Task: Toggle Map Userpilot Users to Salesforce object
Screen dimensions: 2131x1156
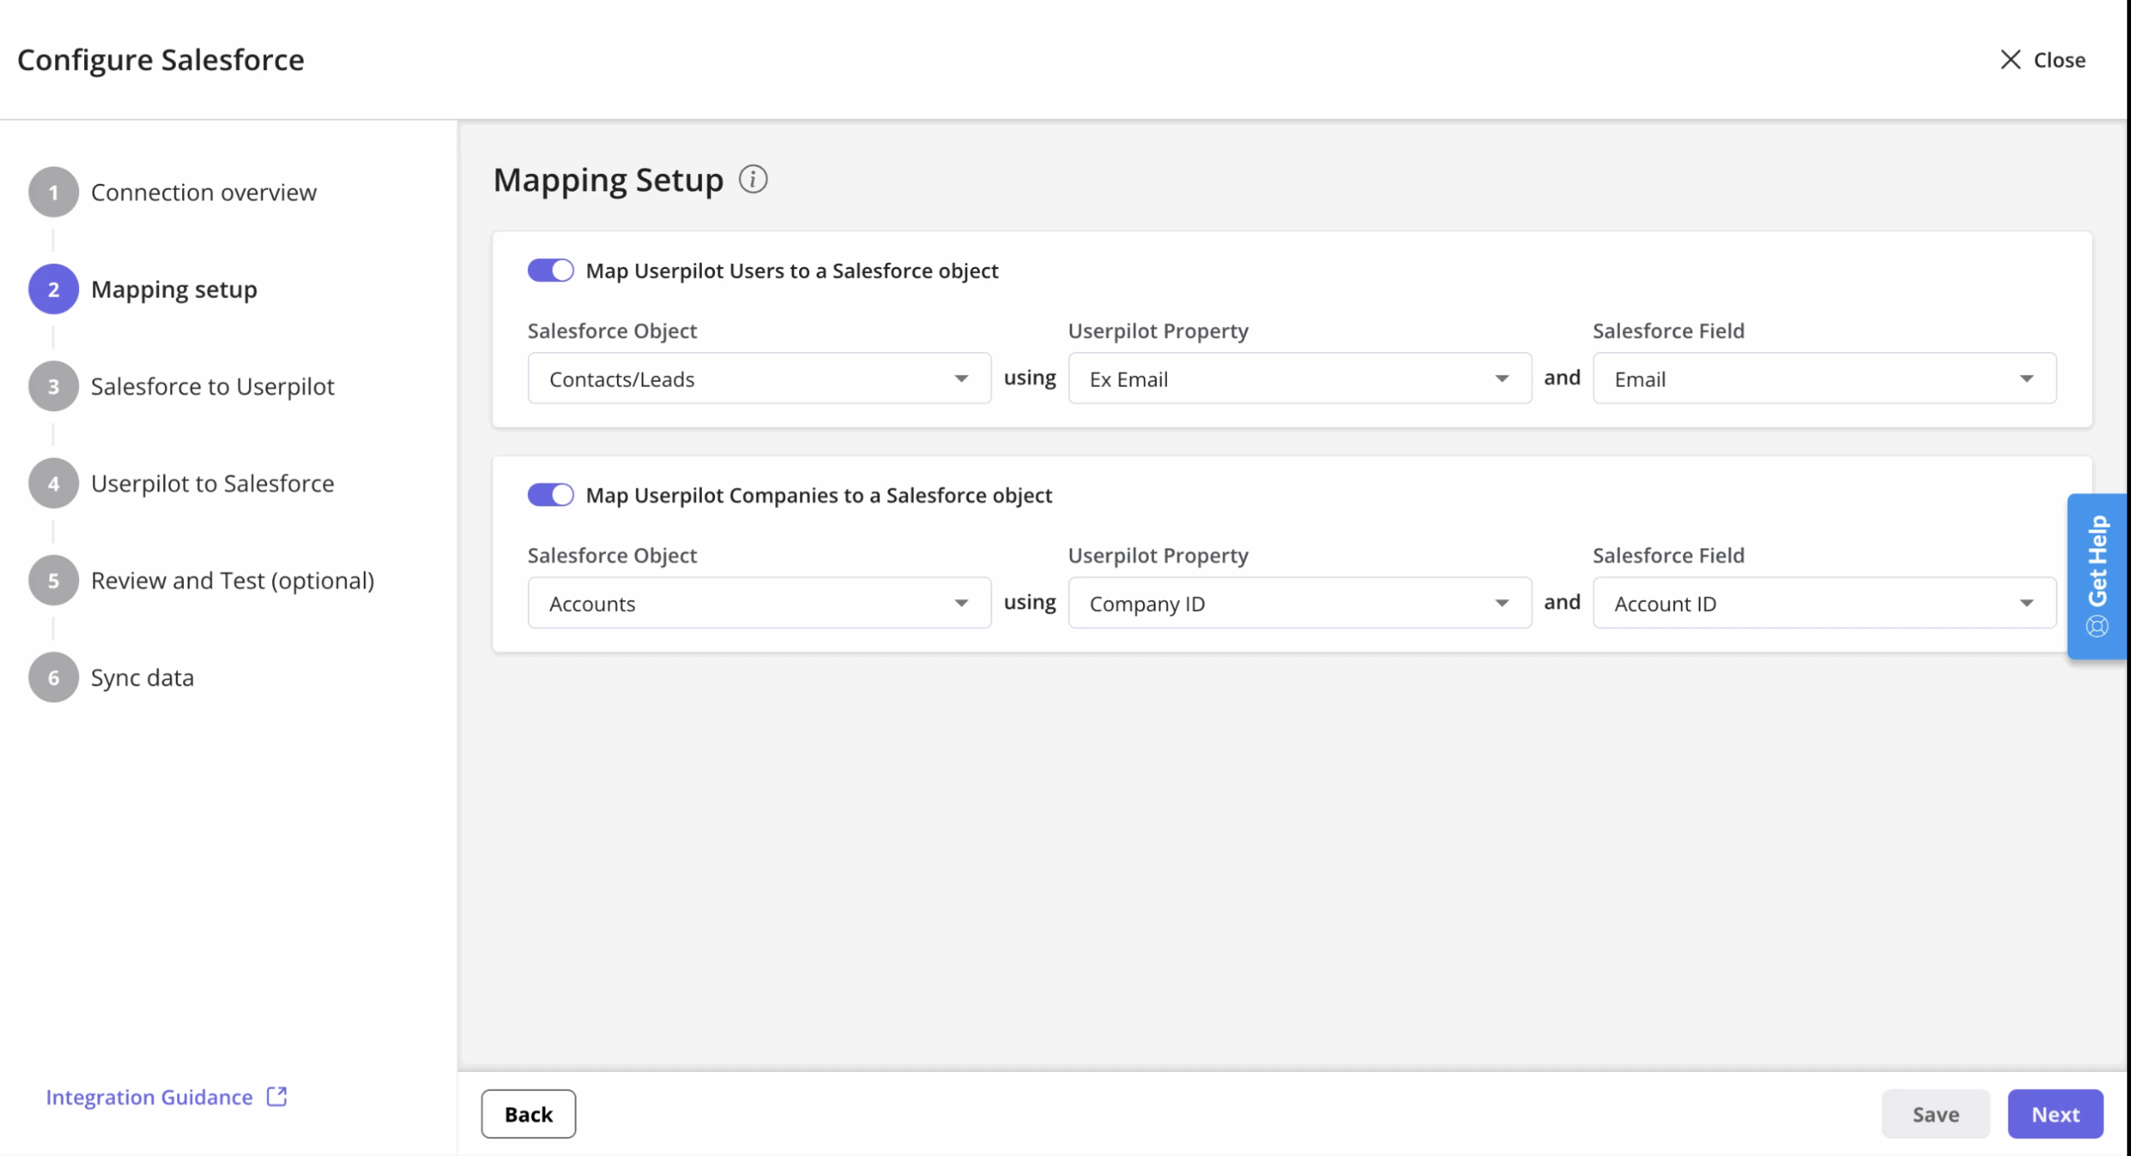Action: 550,270
